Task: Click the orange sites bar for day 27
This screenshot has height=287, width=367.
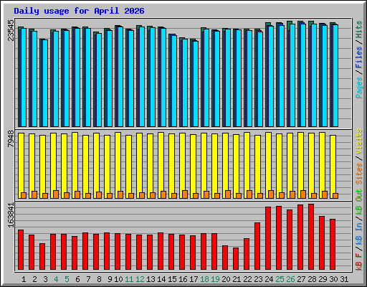Action: [303, 194]
